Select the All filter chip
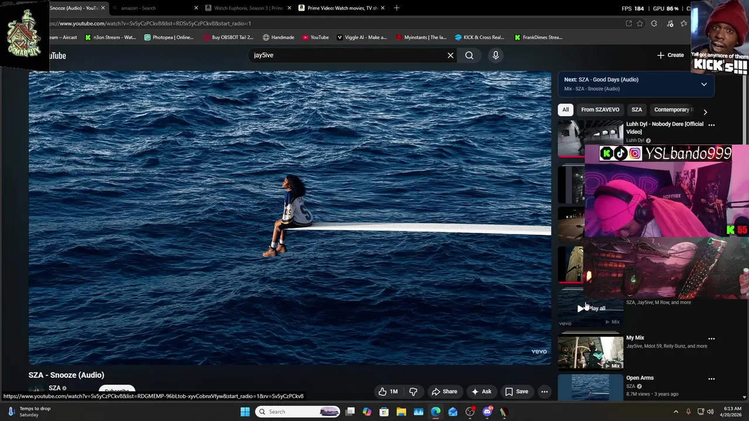 tap(565, 109)
